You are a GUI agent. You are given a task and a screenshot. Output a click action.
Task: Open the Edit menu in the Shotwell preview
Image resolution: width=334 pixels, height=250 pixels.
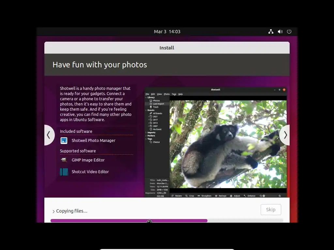tap(153, 94)
